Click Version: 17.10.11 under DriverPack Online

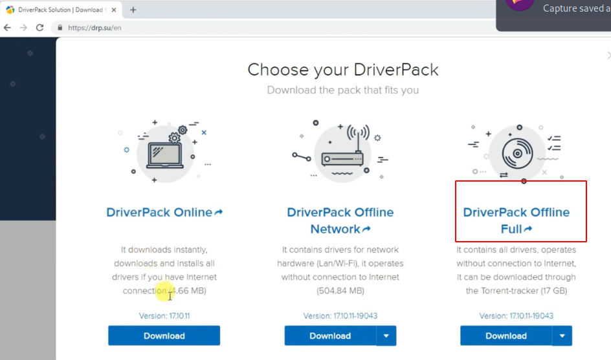point(164,315)
